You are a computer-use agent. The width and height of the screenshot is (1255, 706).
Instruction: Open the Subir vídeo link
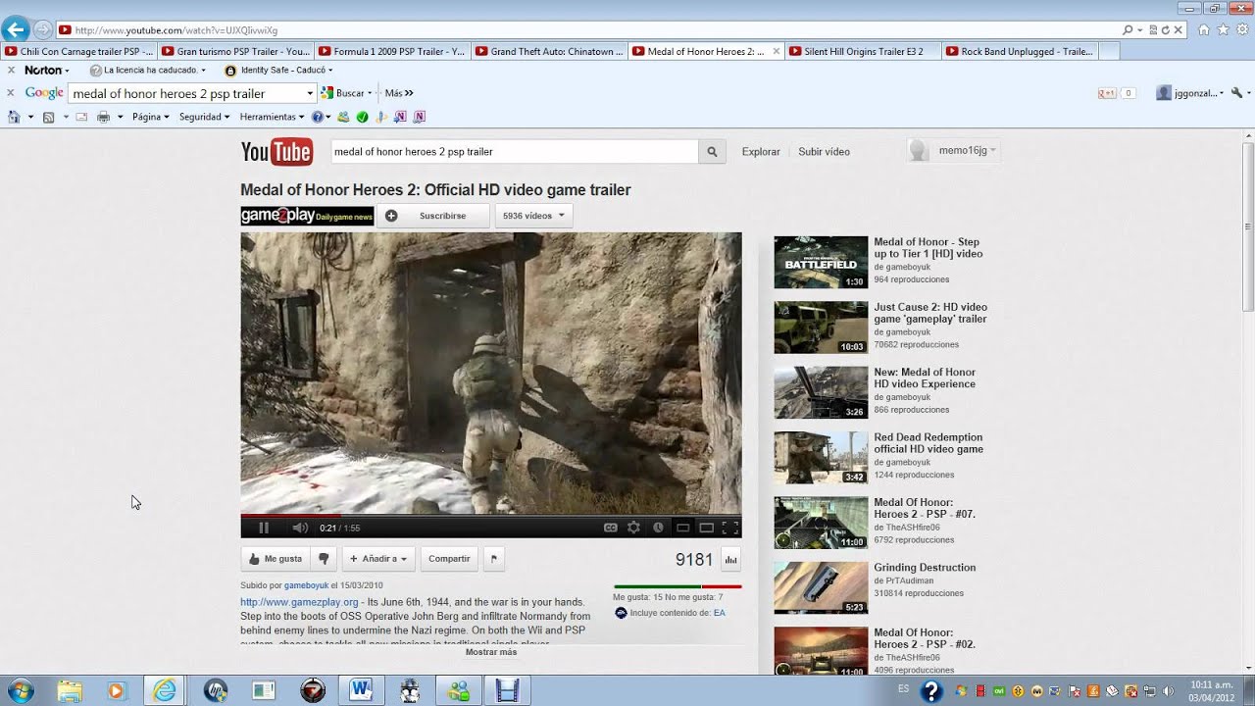(x=824, y=152)
